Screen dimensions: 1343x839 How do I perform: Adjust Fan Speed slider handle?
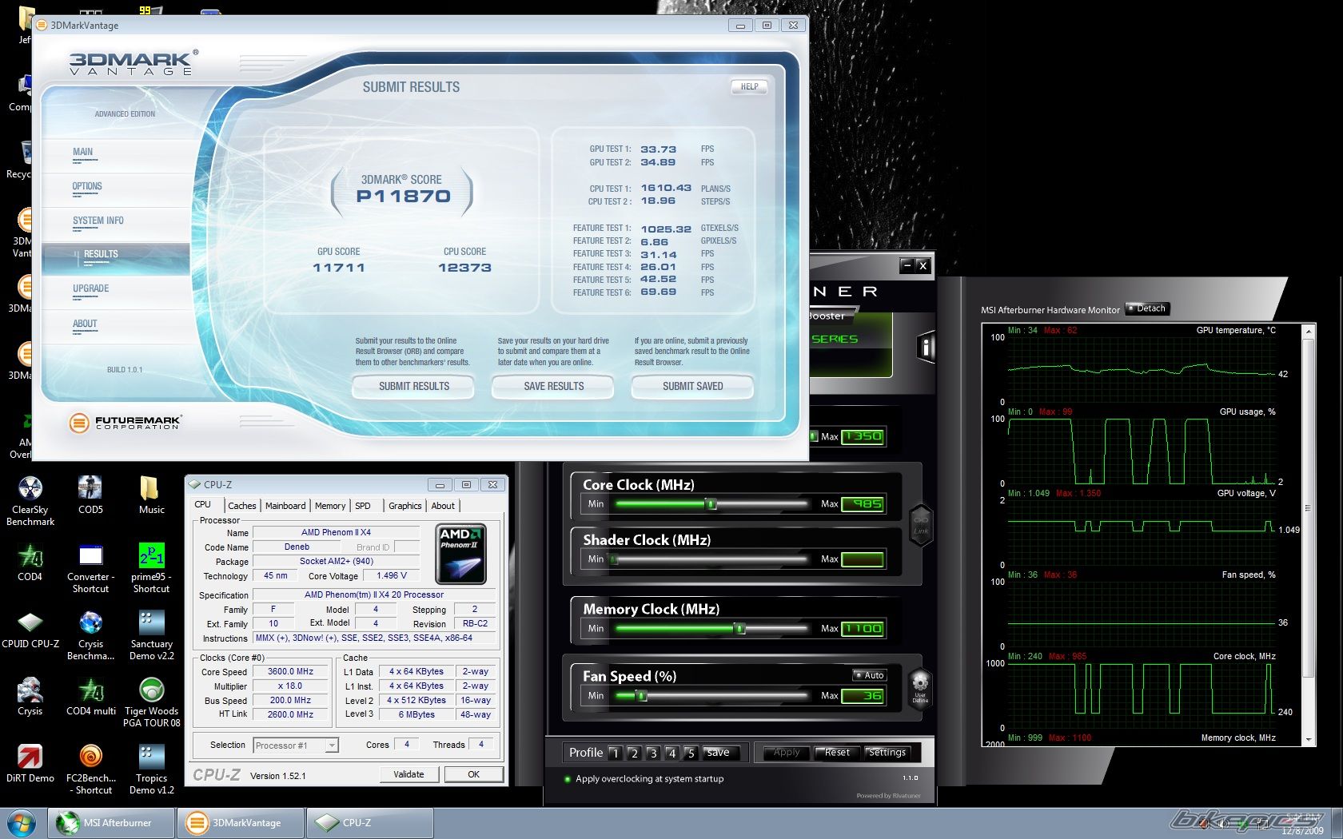tap(640, 696)
